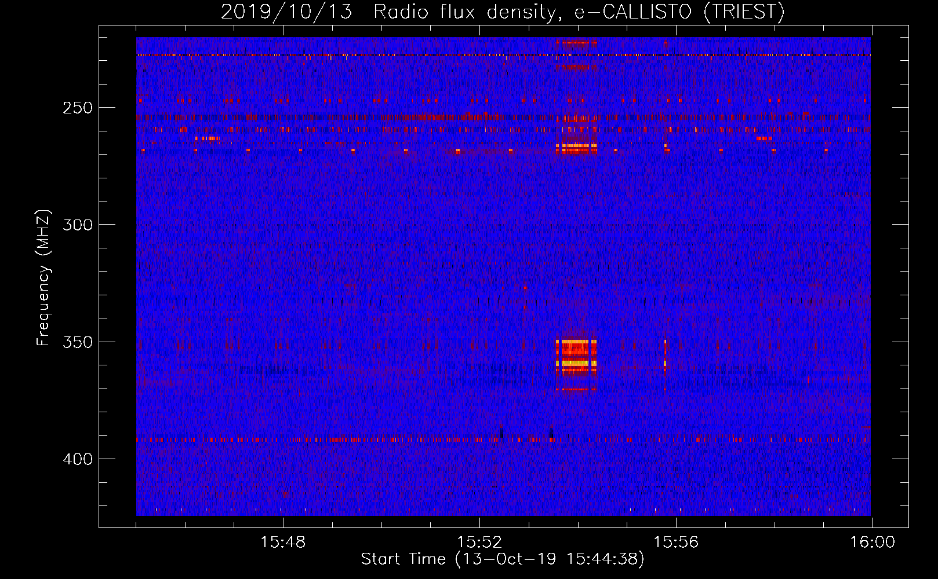This screenshot has height=579, width=938.
Task: Click the 400 frequency tick label
Action: [x=78, y=459]
